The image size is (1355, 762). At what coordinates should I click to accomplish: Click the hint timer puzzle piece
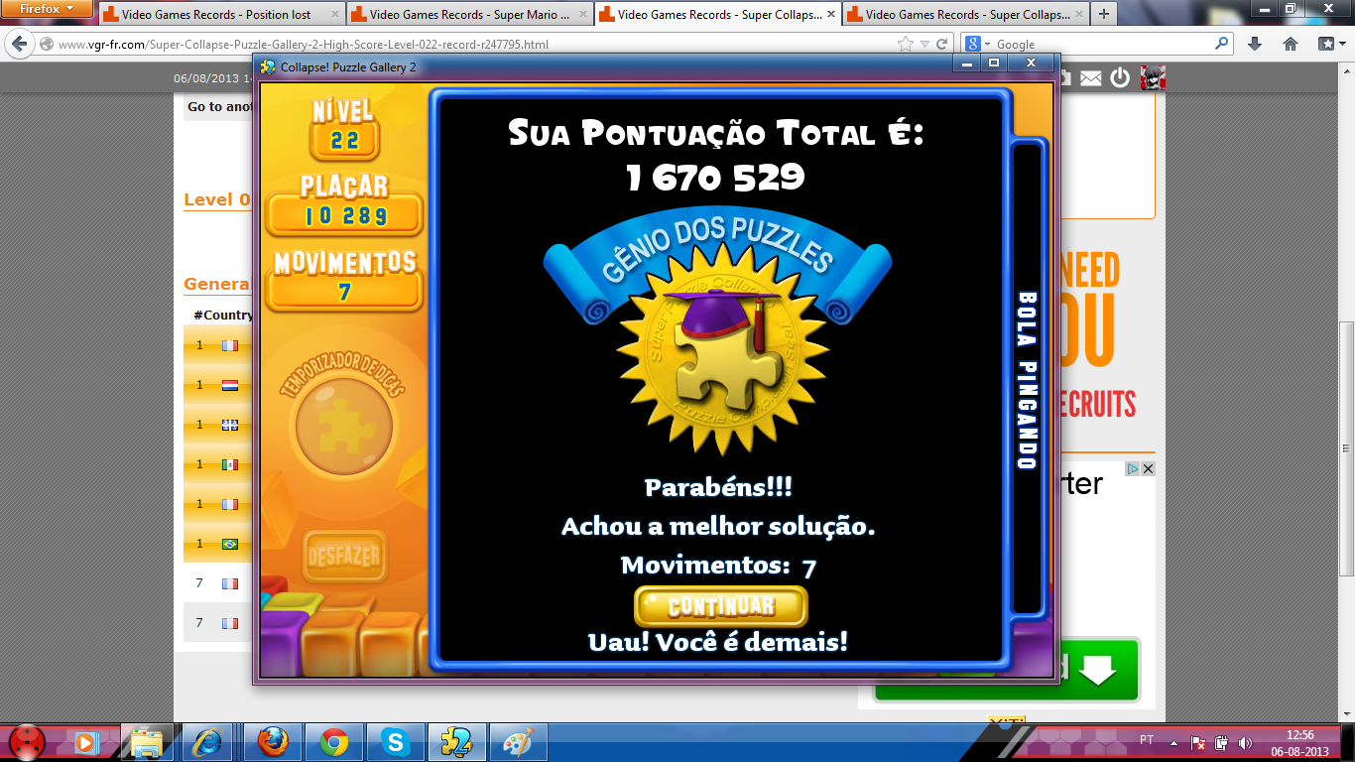pyautogui.click(x=343, y=428)
